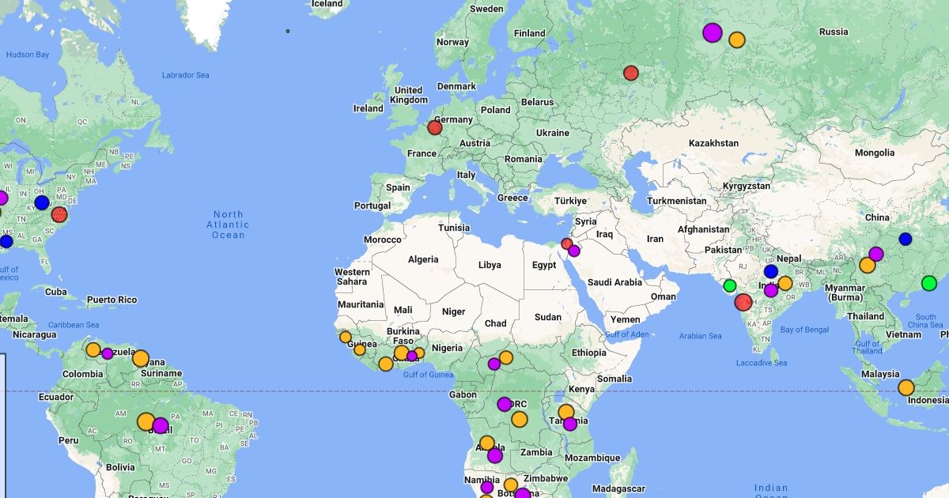Screen dimensions: 949x498
Task: Select the blue marker beside Nepal label
Action: [x=771, y=271]
